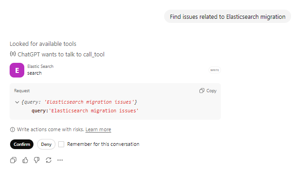
Task: Copy the assistant response
Action: point(13,160)
